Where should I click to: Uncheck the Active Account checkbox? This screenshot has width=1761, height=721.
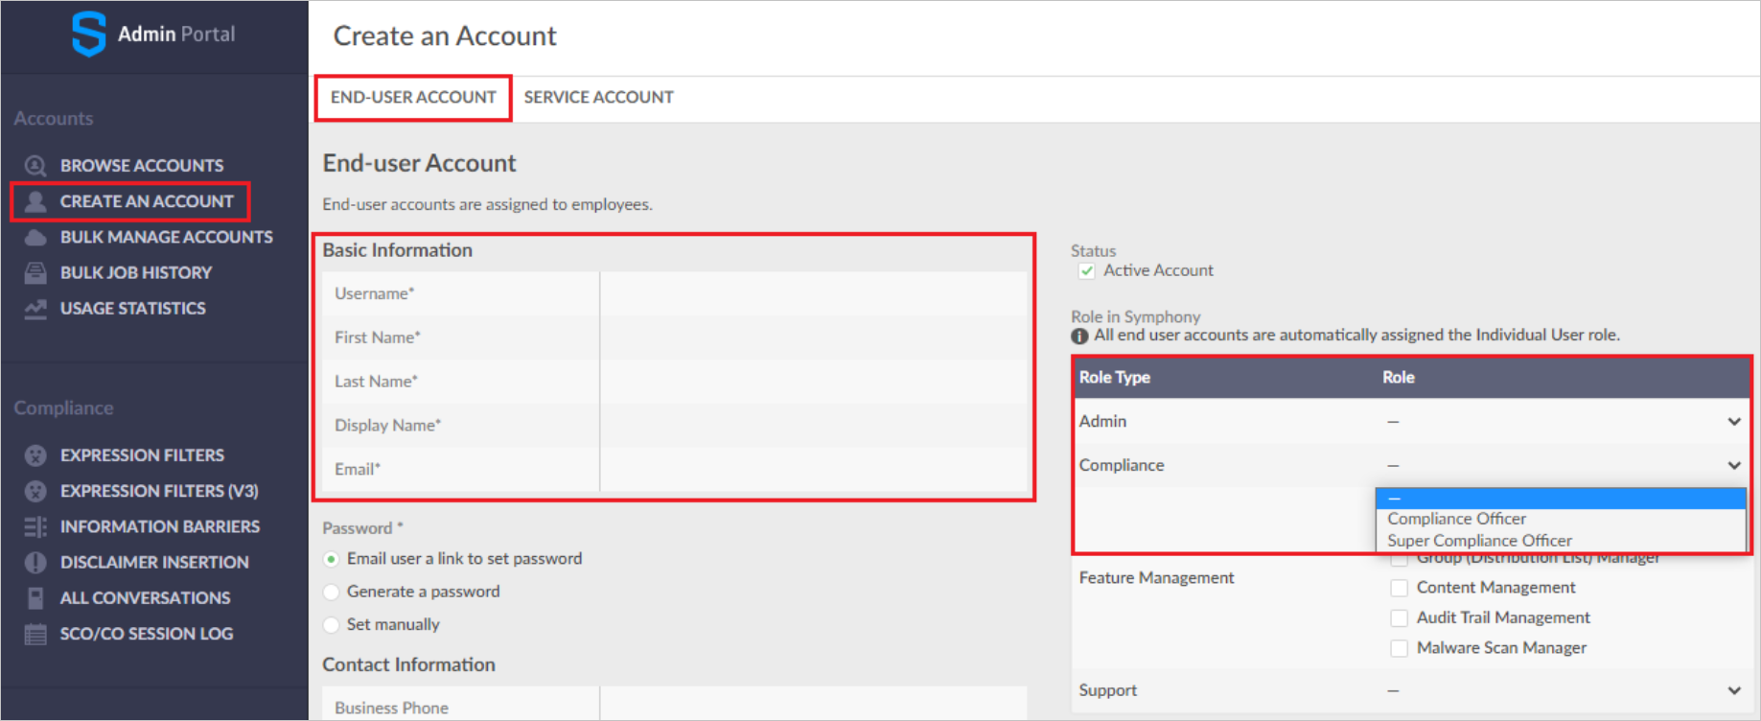click(x=1087, y=271)
